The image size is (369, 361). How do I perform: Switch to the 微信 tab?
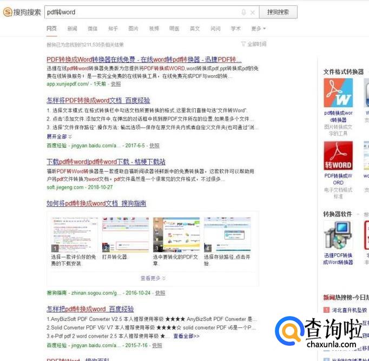[x=92, y=29]
